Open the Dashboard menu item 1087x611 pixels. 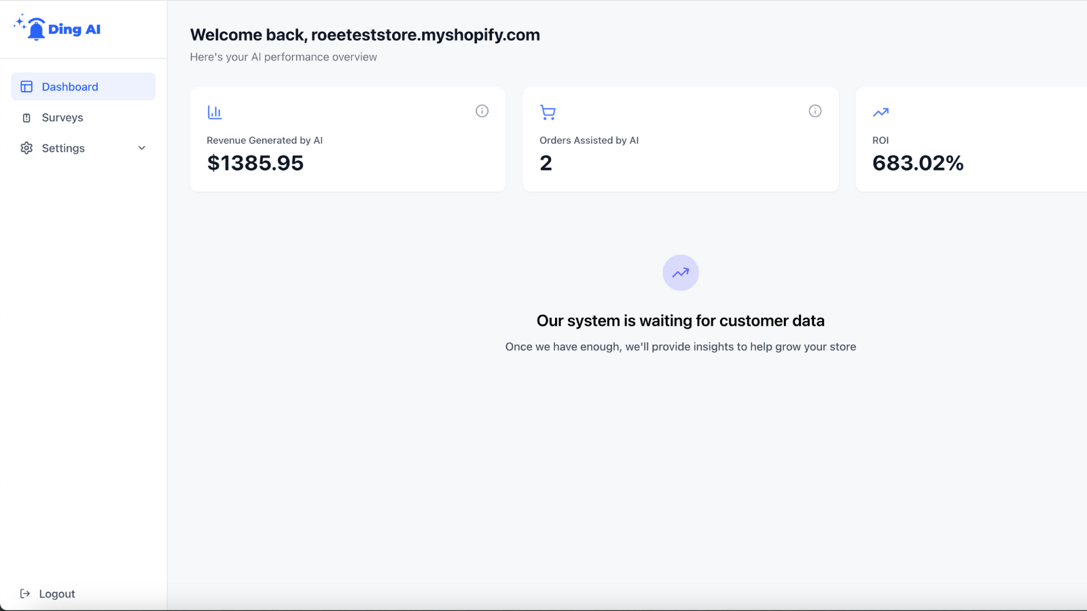click(84, 87)
